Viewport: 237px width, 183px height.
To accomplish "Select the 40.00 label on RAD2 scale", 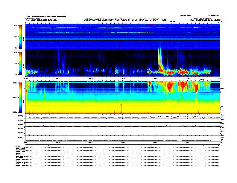I will 16,26.
